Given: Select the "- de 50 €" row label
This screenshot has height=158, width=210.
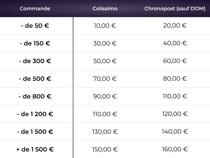Looking at the screenshot, I should (35, 26).
